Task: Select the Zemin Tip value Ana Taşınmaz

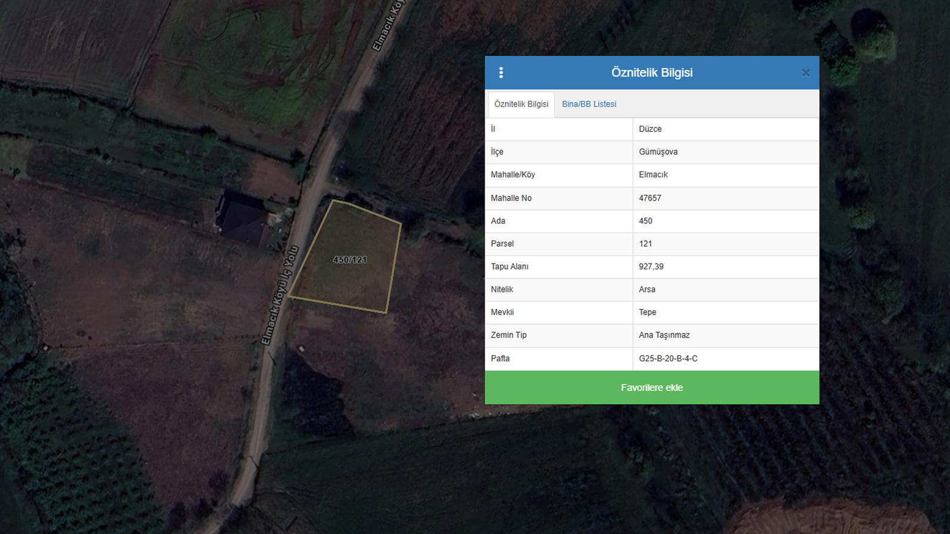Action: (x=664, y=335)
